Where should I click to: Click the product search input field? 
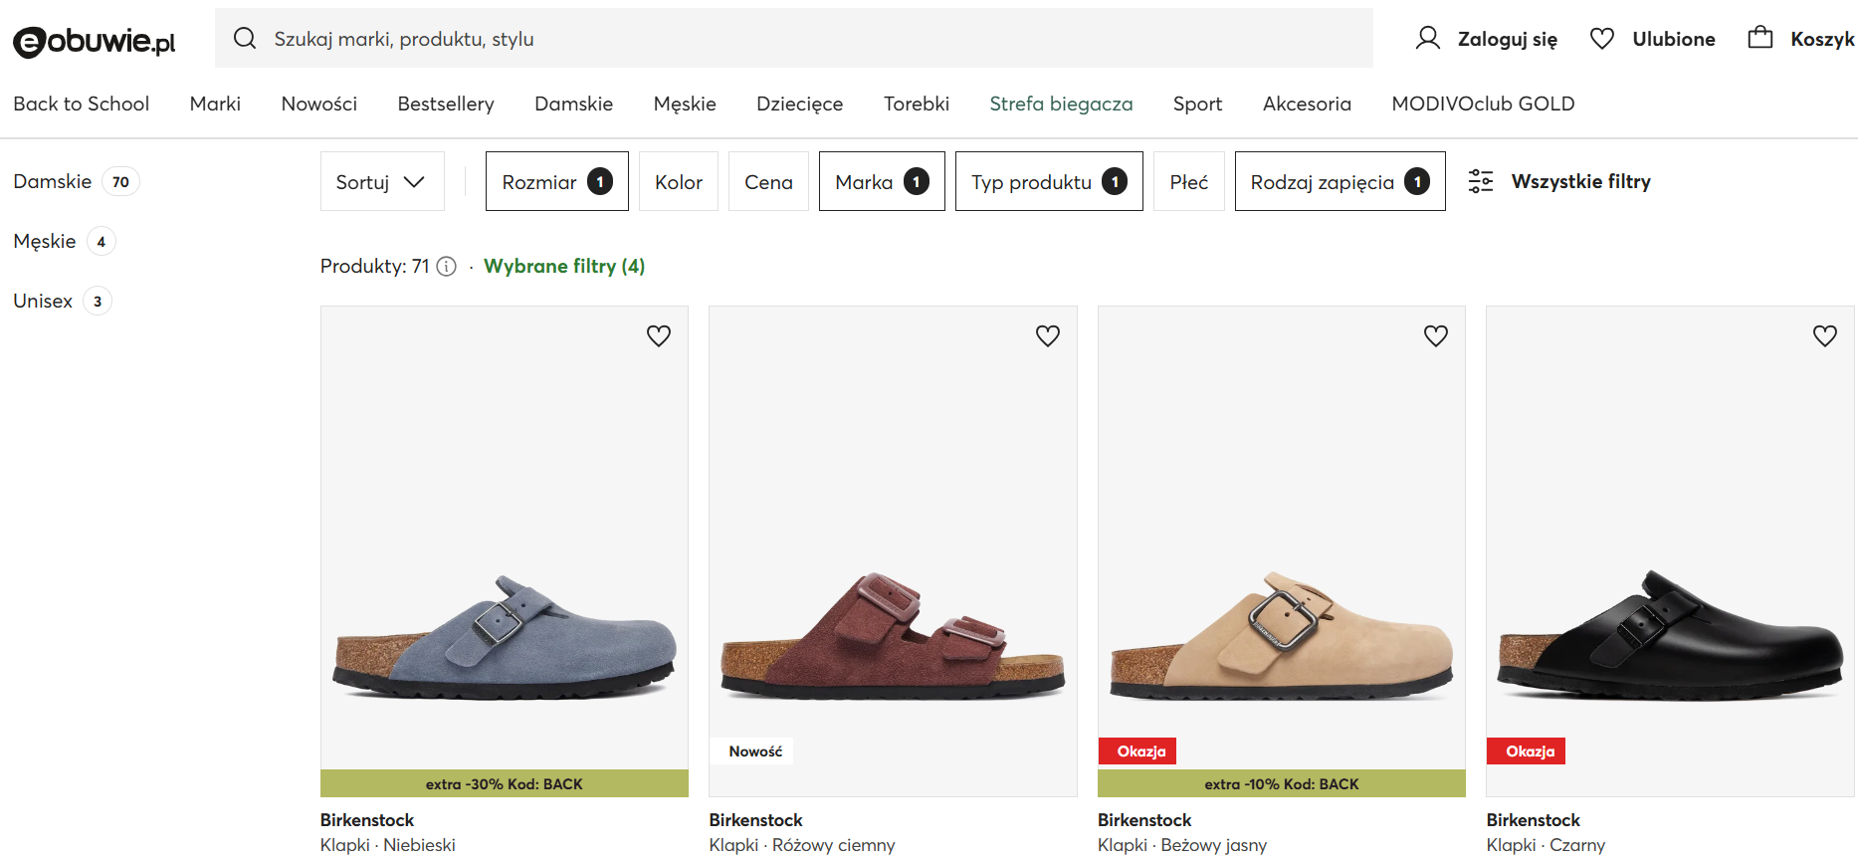pos(794,38)
